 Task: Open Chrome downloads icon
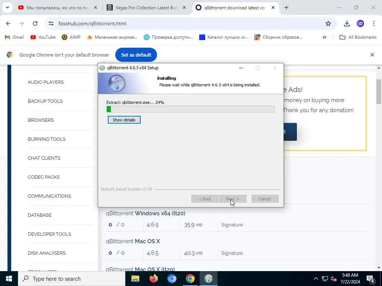347,23
